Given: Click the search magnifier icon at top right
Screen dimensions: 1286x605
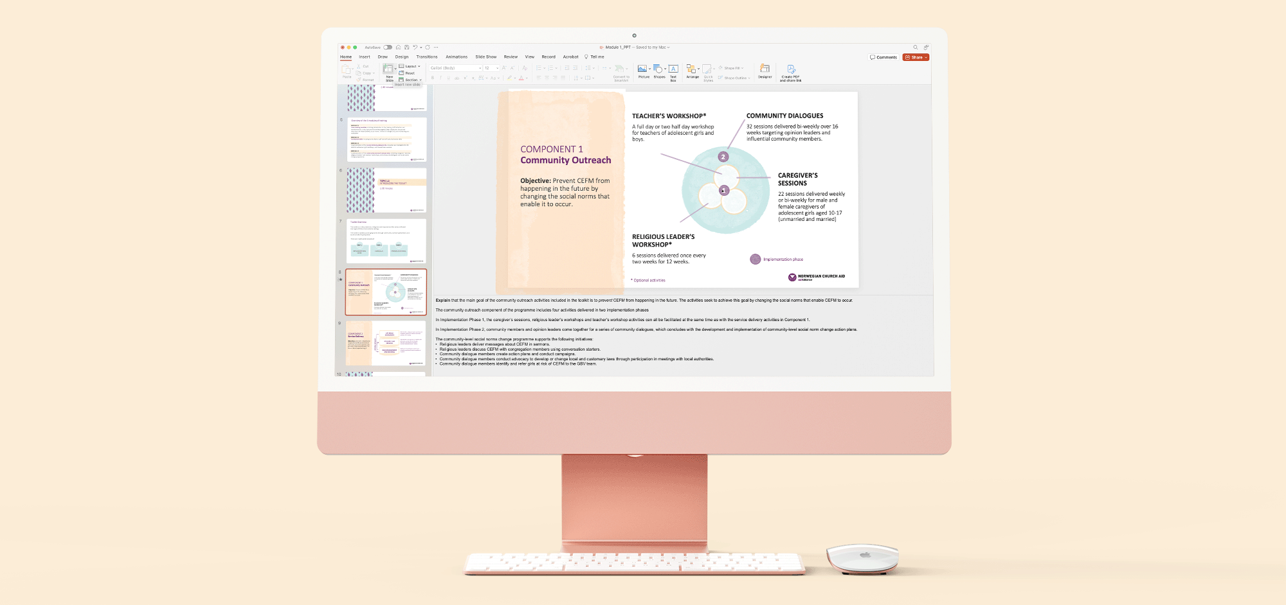Looking at the screenshot, I should [916, 47].
